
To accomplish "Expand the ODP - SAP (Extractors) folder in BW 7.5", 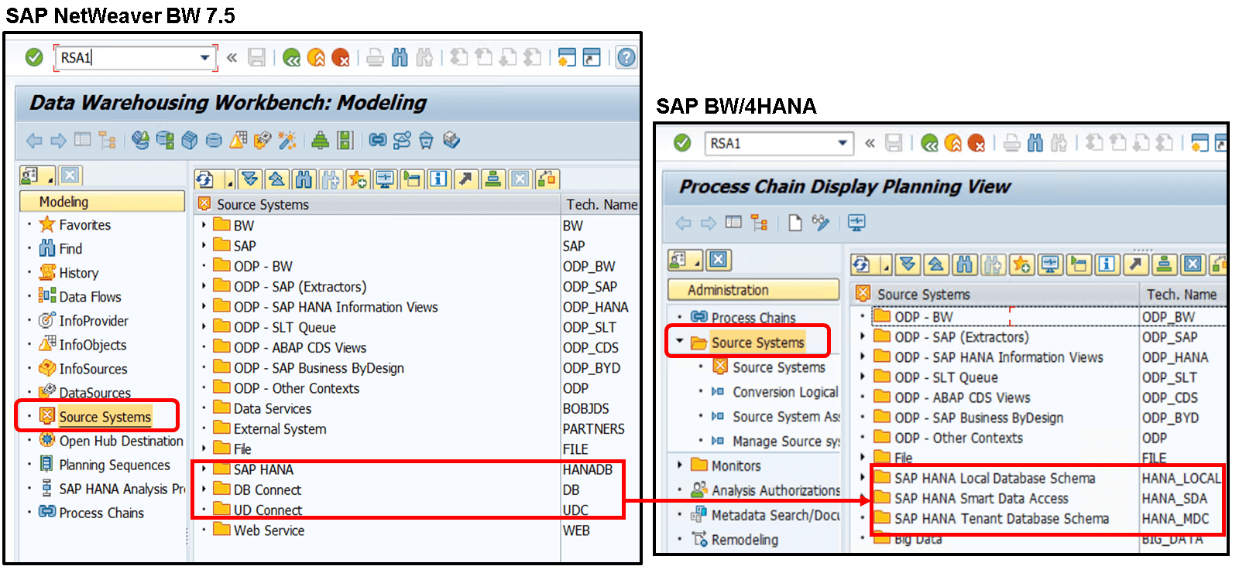I will [204, 287].
